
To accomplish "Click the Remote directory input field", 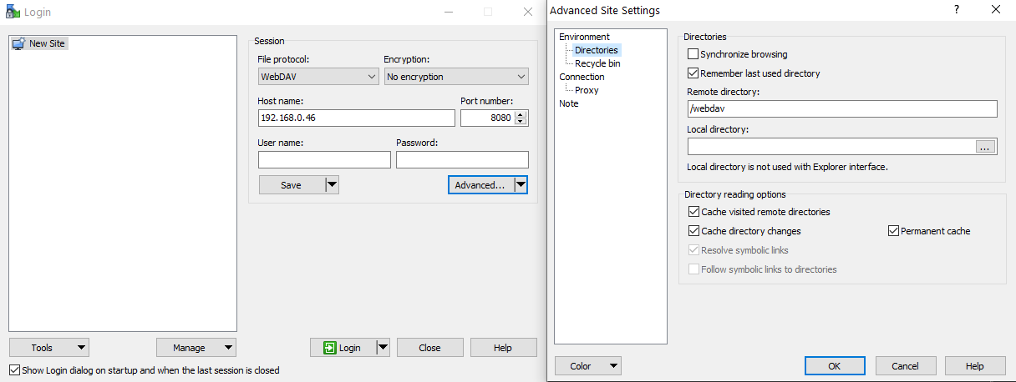I will 842,109.
